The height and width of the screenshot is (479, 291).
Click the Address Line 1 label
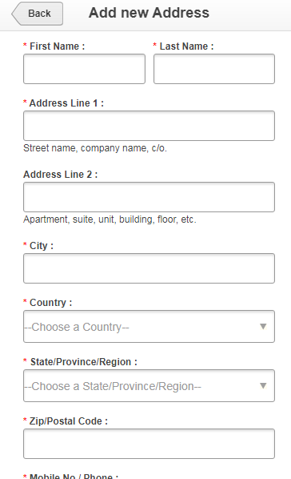[66, 103]
